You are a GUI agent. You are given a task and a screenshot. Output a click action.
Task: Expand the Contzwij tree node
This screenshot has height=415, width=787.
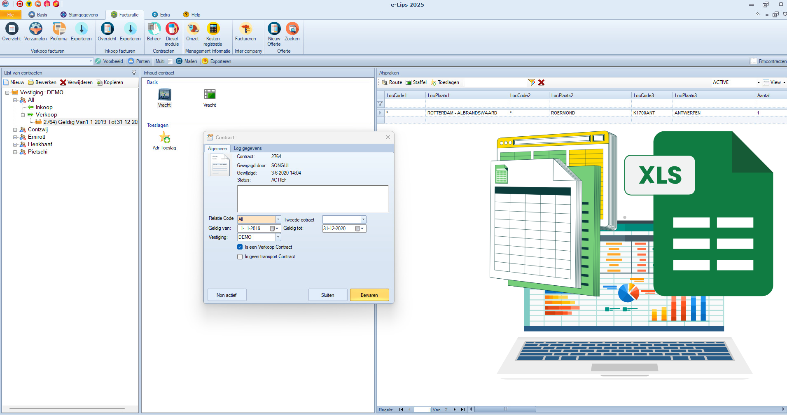15,130
